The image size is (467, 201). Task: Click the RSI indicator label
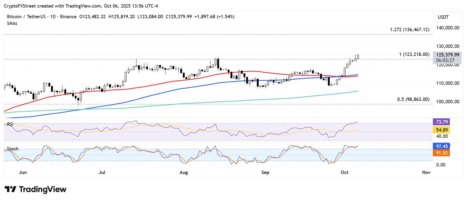[10, 124]
